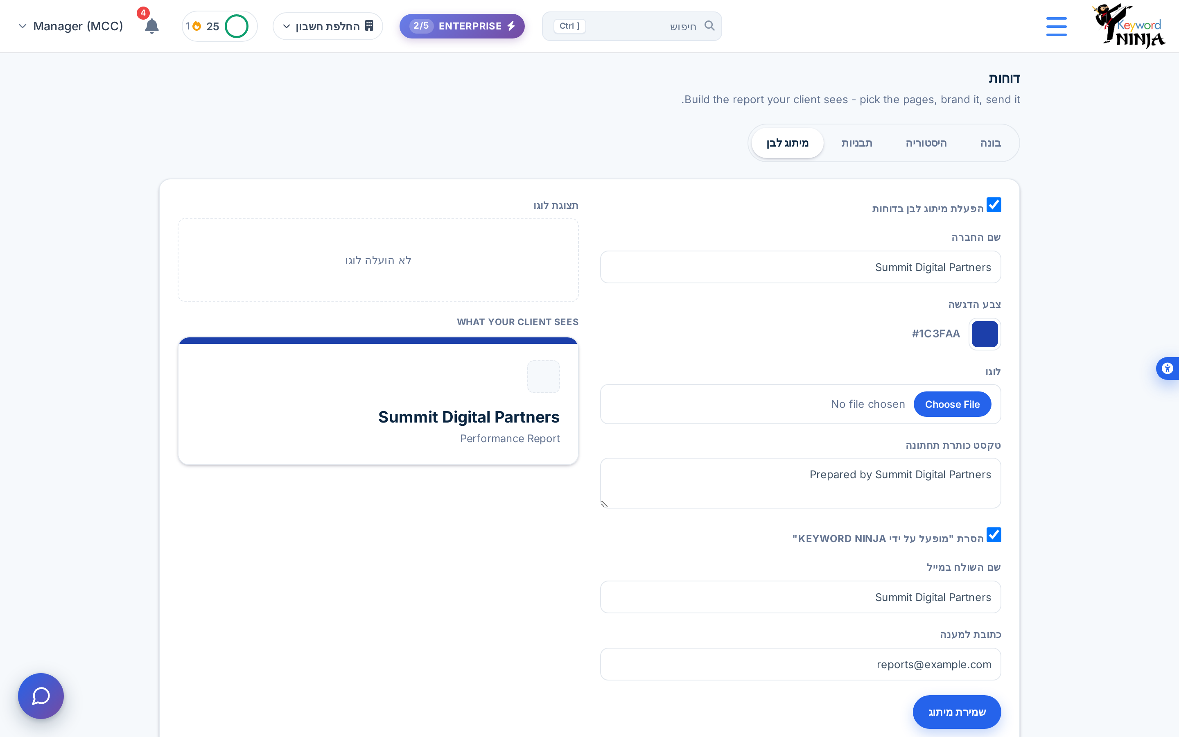Image resolution: width=1179 pixels, height=737 pixels.
Task: Open the accent color swatch picker
Action: 985,334
